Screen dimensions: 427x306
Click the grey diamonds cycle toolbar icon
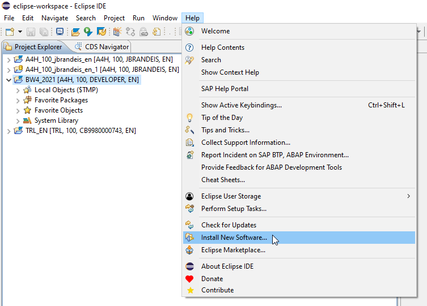pos(130,32)
